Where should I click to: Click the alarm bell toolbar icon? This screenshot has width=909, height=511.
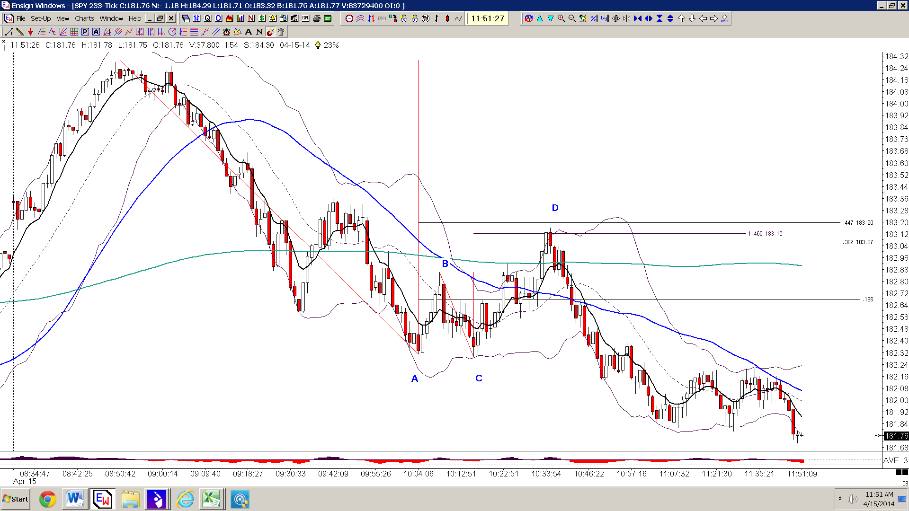point(273,18)
